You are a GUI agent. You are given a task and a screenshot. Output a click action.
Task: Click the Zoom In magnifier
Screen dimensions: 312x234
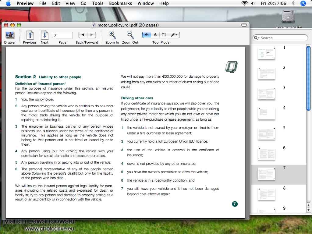coord(112,35)
